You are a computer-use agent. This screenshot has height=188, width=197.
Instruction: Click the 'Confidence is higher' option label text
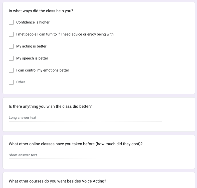(33, 22)
